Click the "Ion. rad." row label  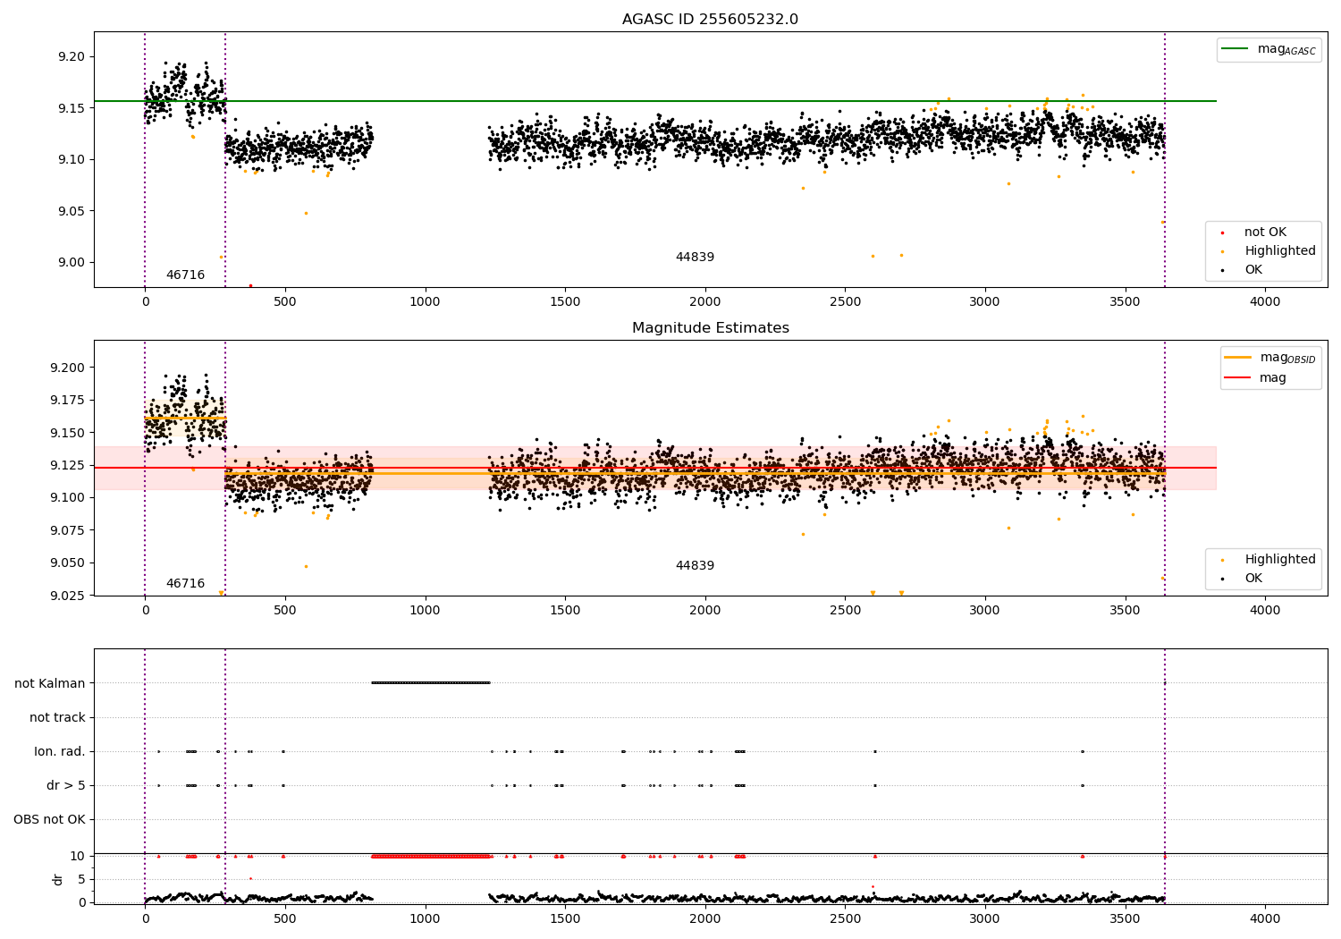(x=59, y=751)
